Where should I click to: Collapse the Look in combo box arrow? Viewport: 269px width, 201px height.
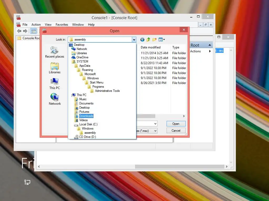point(134,40)
